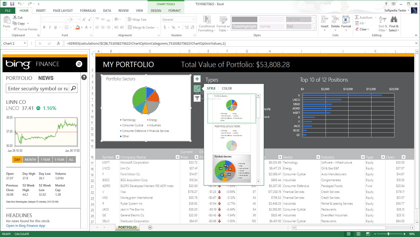Click Bing Finance refresh icon
Screen dimensions: 420x237
tap(79, 64)
